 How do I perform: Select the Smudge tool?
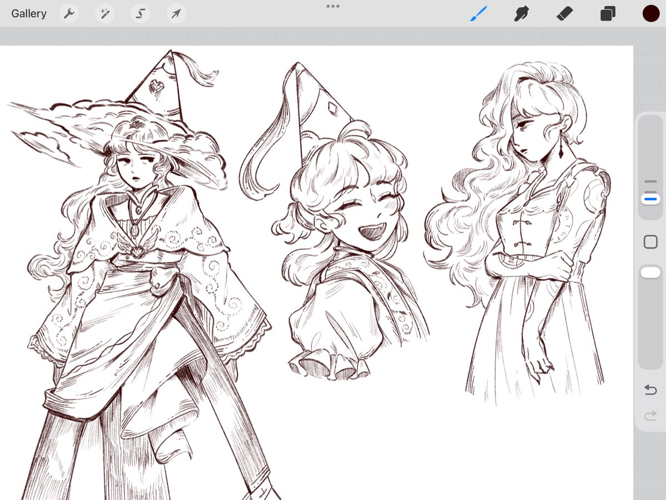click(x=521, y=14)
